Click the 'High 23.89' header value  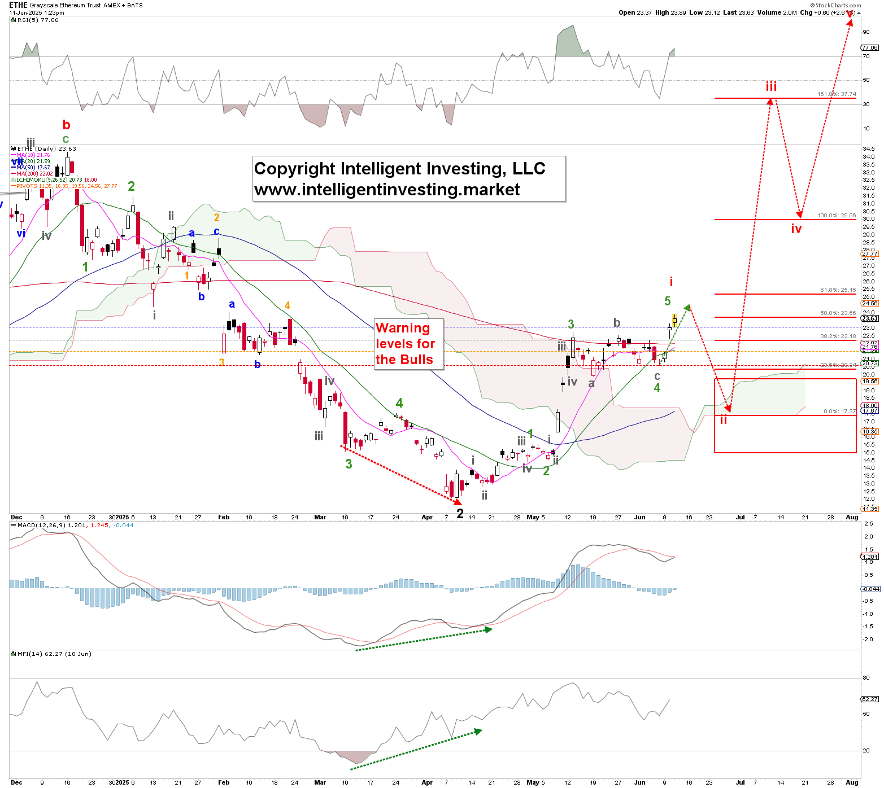670,12
